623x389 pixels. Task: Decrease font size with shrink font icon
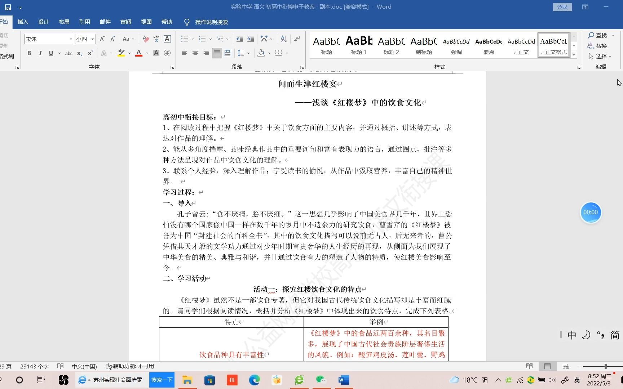click(x=112, y=39)
